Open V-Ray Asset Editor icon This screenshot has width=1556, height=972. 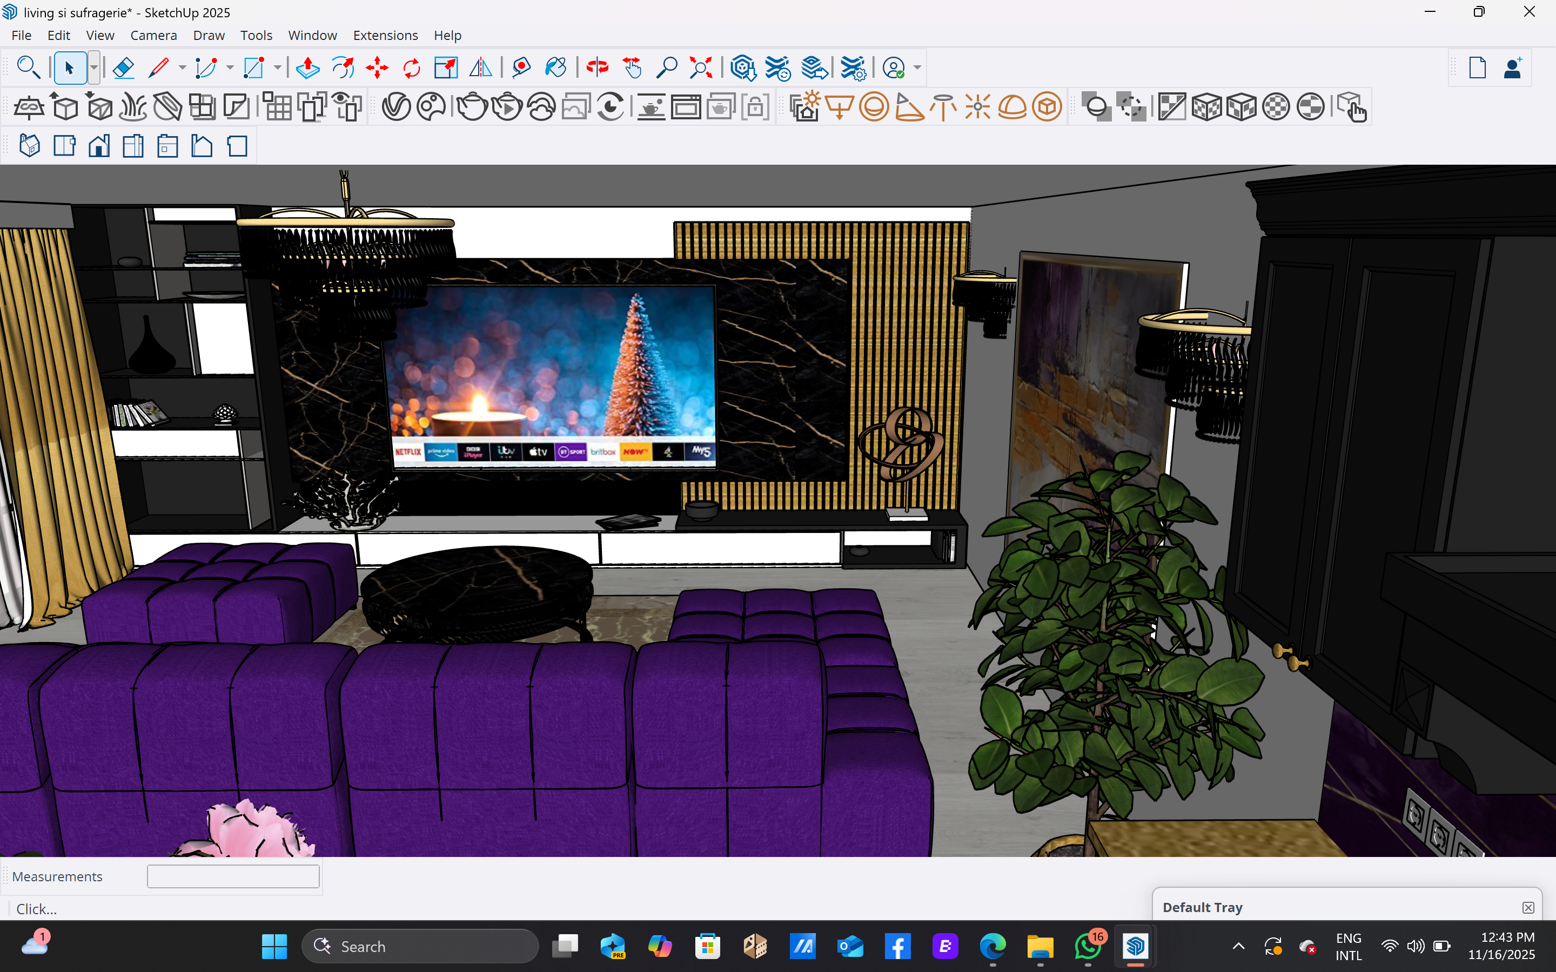click(396, 107)
